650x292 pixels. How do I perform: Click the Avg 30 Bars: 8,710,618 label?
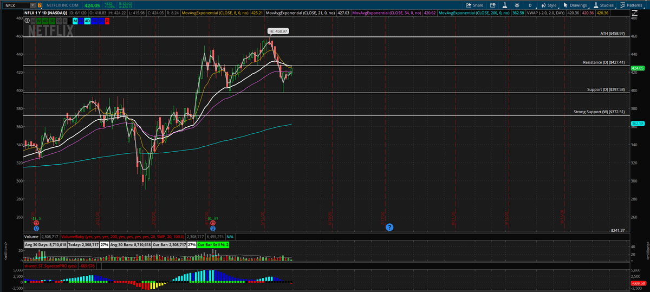coord(131,245)
